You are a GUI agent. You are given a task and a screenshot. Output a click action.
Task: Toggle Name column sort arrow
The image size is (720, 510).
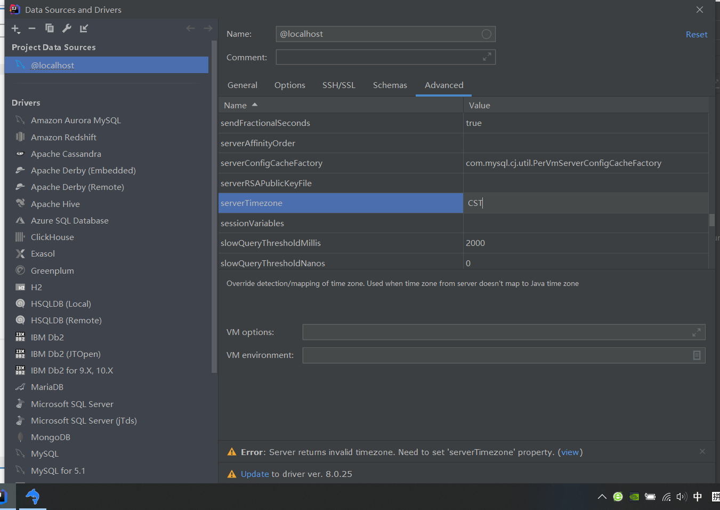254,105
